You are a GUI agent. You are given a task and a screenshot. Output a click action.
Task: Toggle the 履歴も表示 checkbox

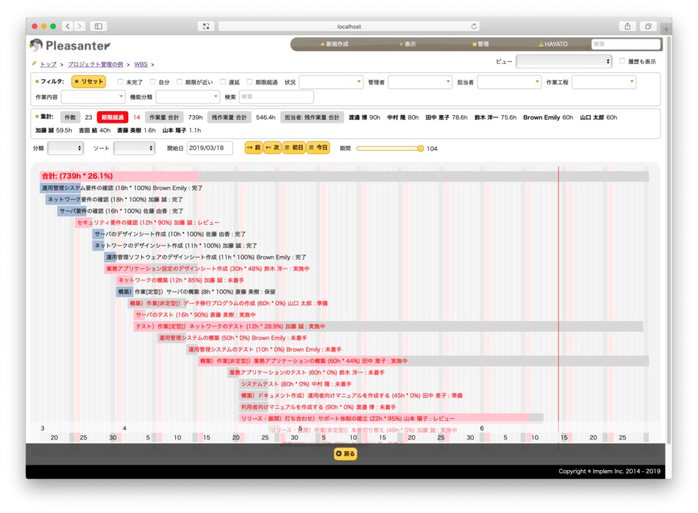(622, 61)
